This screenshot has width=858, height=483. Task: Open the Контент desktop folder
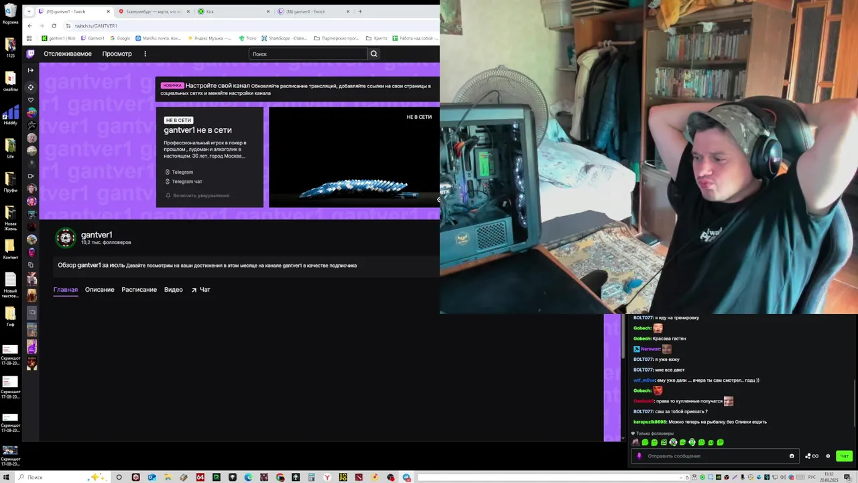(x=10, y=249)
